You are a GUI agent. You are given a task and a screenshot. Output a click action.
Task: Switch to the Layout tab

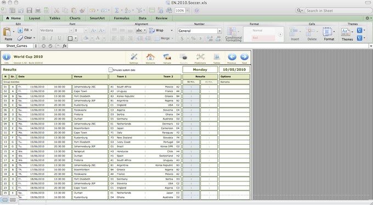pyautogui.click(x=35, y=18)
